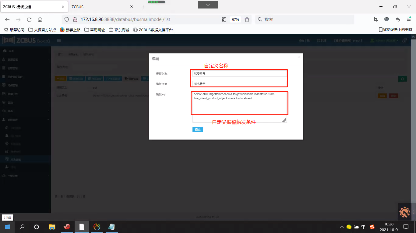Click the blue 提交 submit button
Screen dimensions: 416x233
coord(198,130)
